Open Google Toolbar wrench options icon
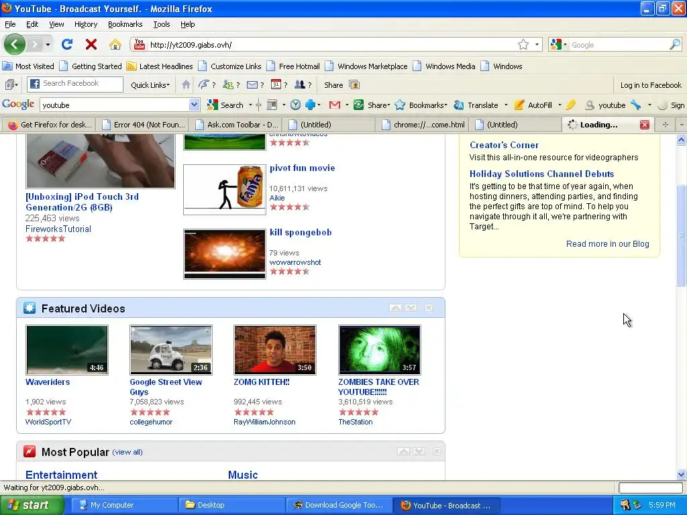This screenshot has height=515, width=687. point(636,105)
